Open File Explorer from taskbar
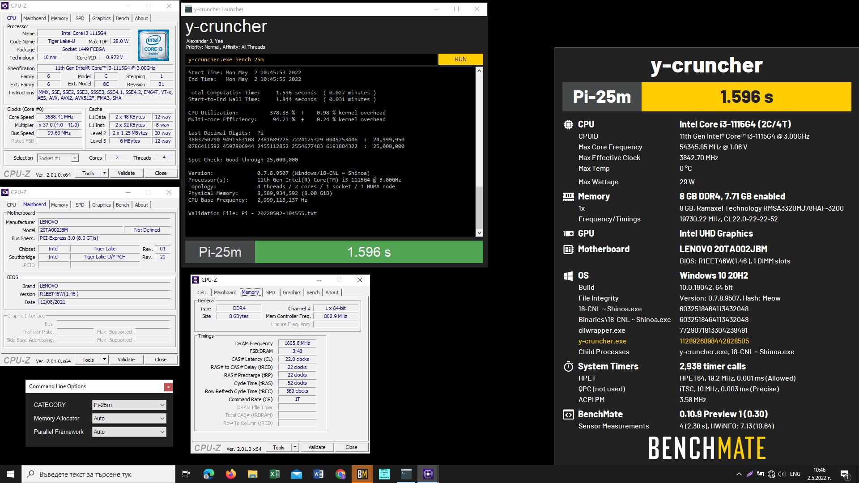The image size is (859, 483). tap(253, 474)
